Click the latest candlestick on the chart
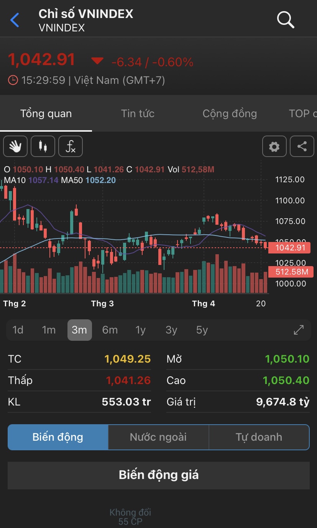This screenshot has height=528, width=317. (266, 245)
